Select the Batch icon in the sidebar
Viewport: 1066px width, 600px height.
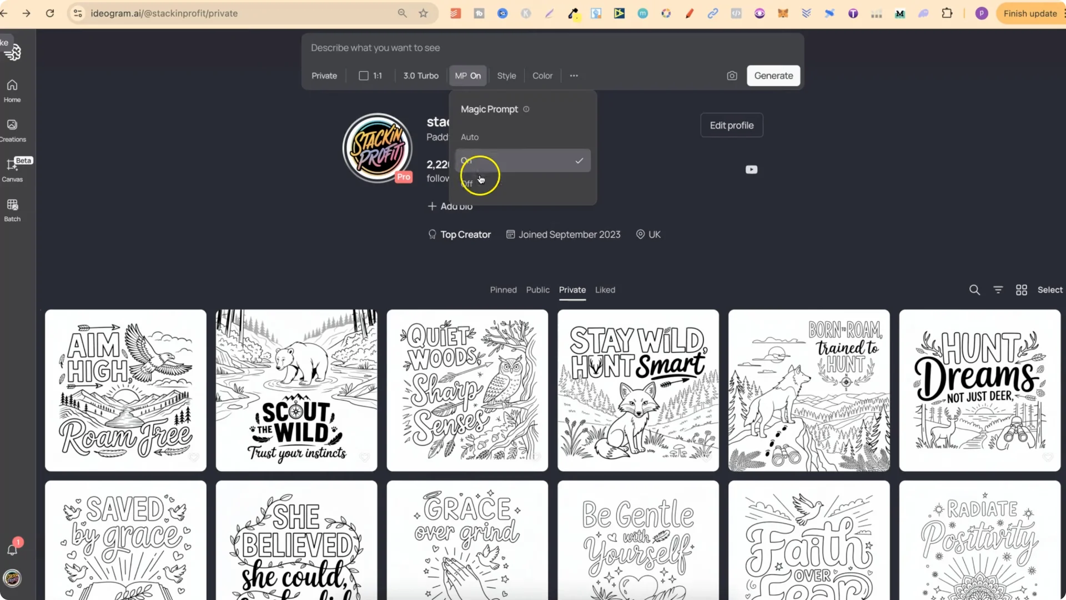(12, 209)
